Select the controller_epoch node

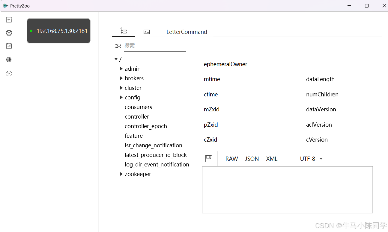[146, 126]
